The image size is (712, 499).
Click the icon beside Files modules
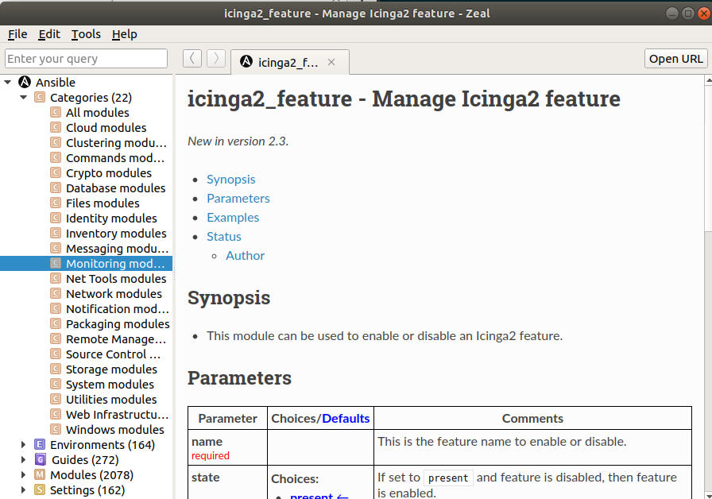[x=56, y=203]
